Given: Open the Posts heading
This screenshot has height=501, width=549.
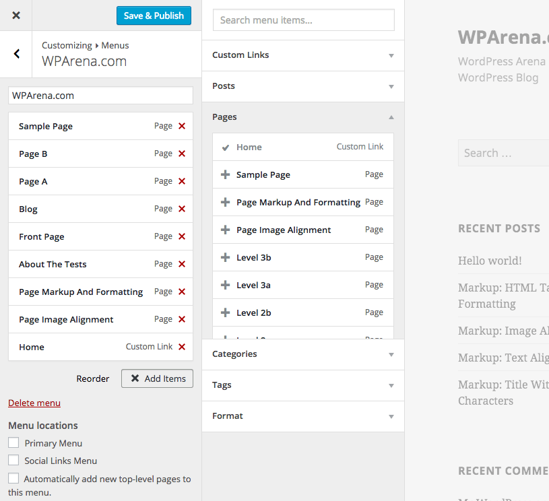Looking at the screenshot, I should tap(224, 86).
